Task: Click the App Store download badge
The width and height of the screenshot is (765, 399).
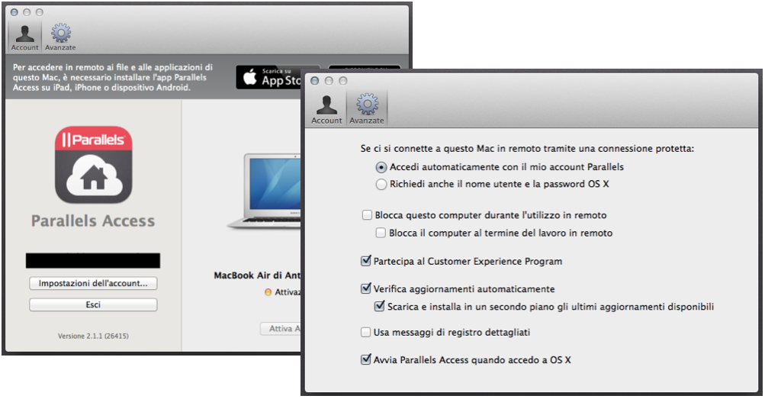Action: click(x=269, y=77)
